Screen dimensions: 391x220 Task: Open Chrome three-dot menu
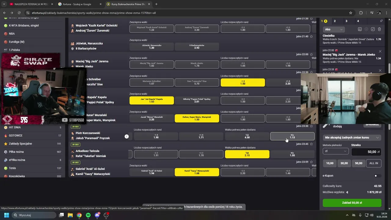tap(387, 13)
